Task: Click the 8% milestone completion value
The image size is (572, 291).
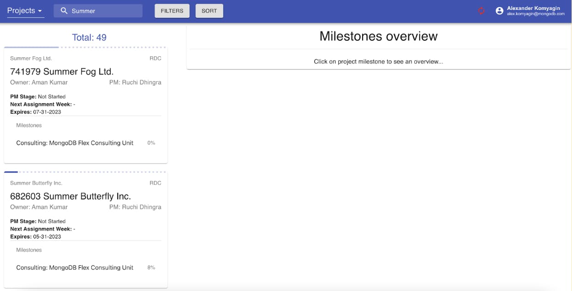Action: click(x=151, y=268)
